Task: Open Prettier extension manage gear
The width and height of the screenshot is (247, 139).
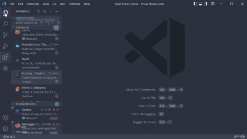Action: pyautogui.click(x=57, y=82)
